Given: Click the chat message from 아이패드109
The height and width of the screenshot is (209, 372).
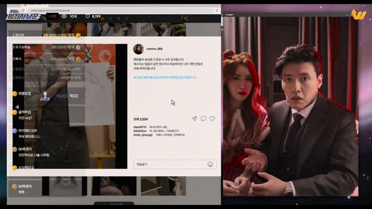Looking at the screenshot, I should click(29, 133).
